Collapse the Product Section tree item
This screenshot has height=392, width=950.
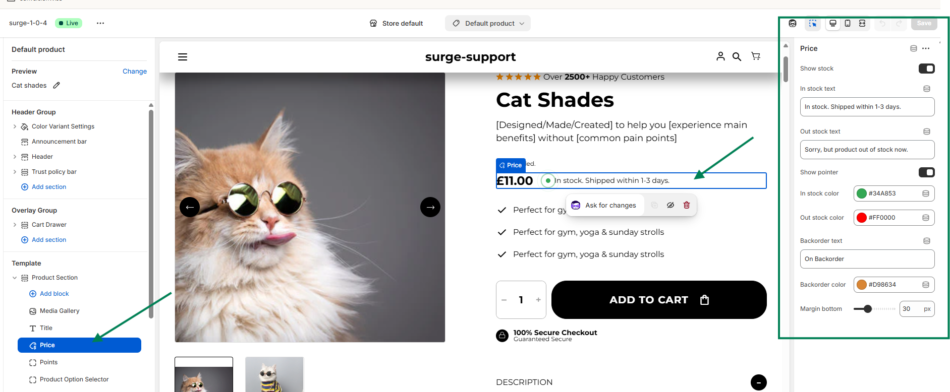click(x=15, y=278)
